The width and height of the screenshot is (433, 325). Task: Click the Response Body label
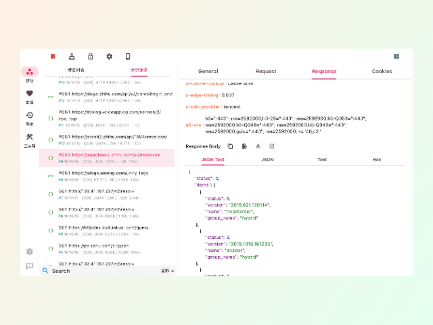click(x=203, y=146)
